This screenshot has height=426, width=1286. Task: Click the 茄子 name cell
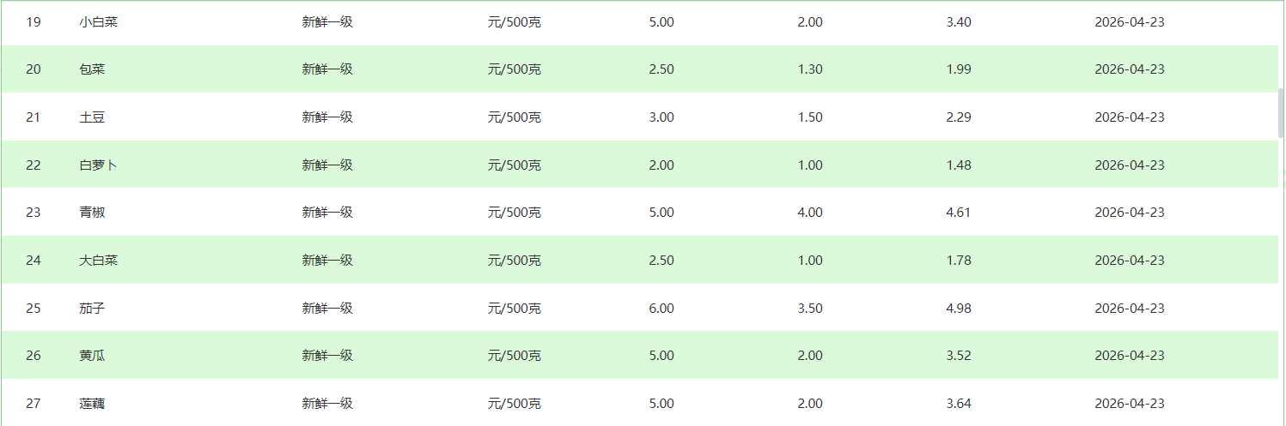point(92,309)
